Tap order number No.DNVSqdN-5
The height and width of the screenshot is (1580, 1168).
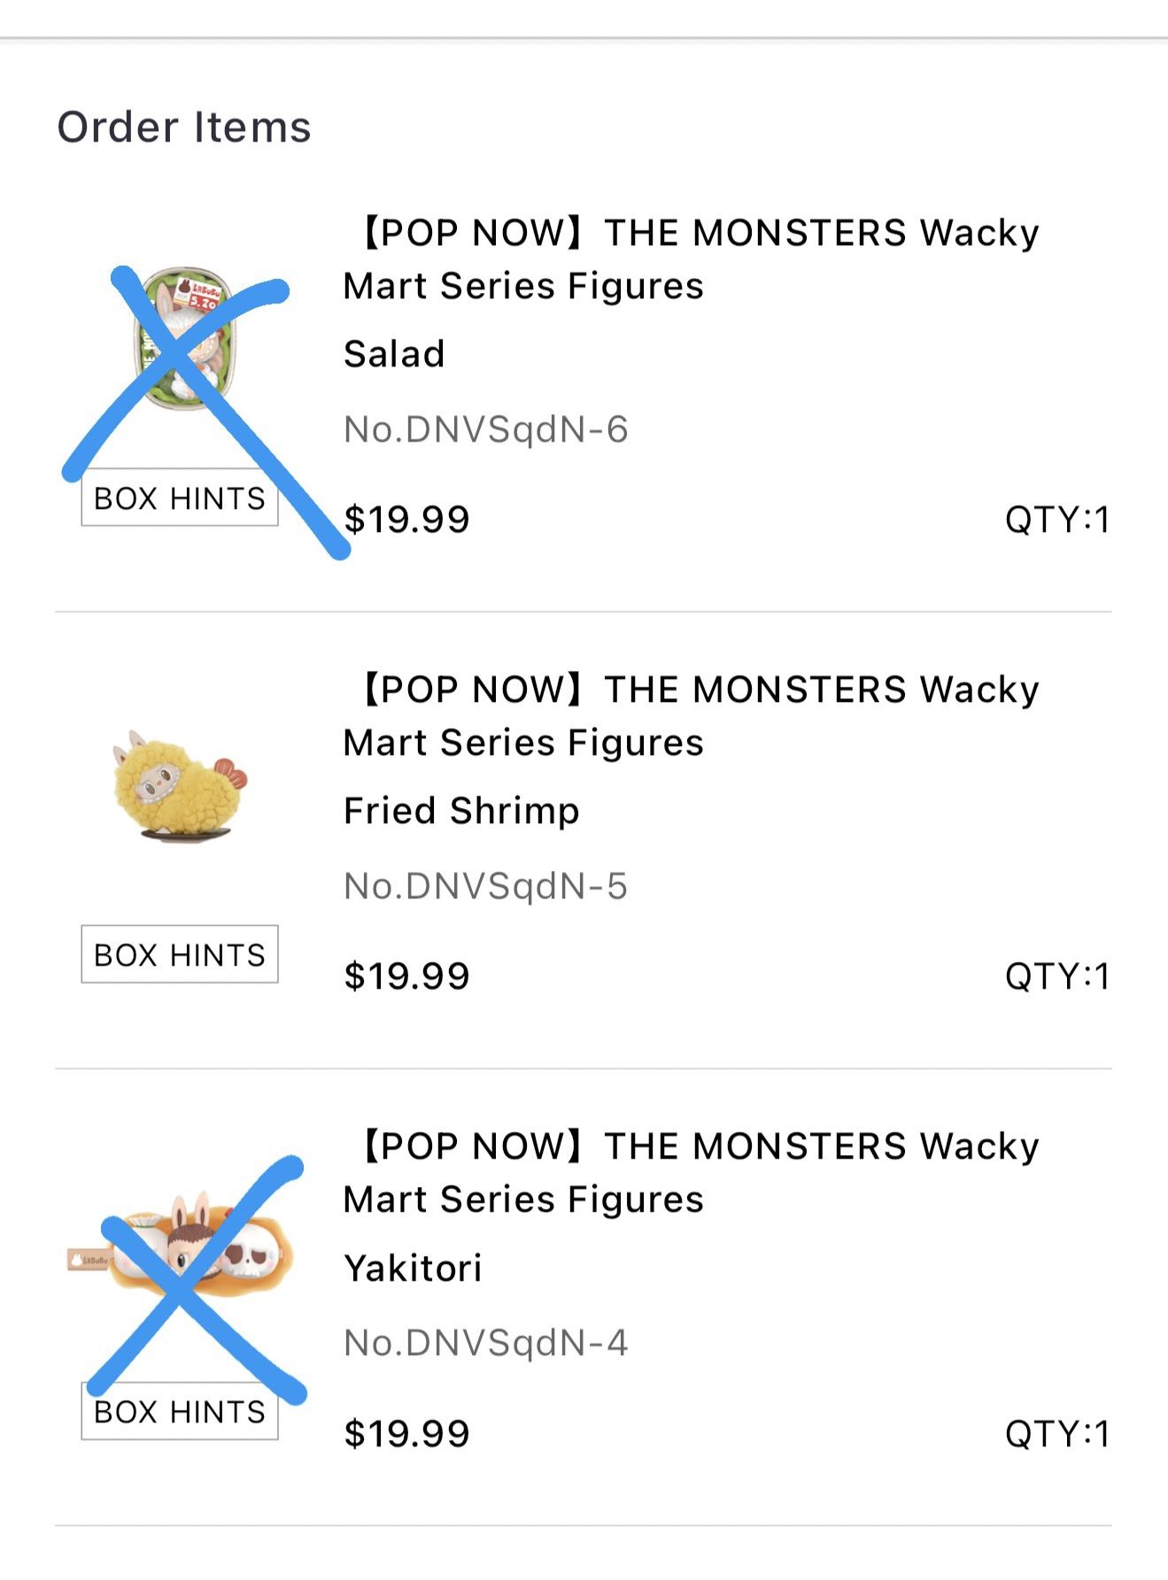[x=485, y=886]
